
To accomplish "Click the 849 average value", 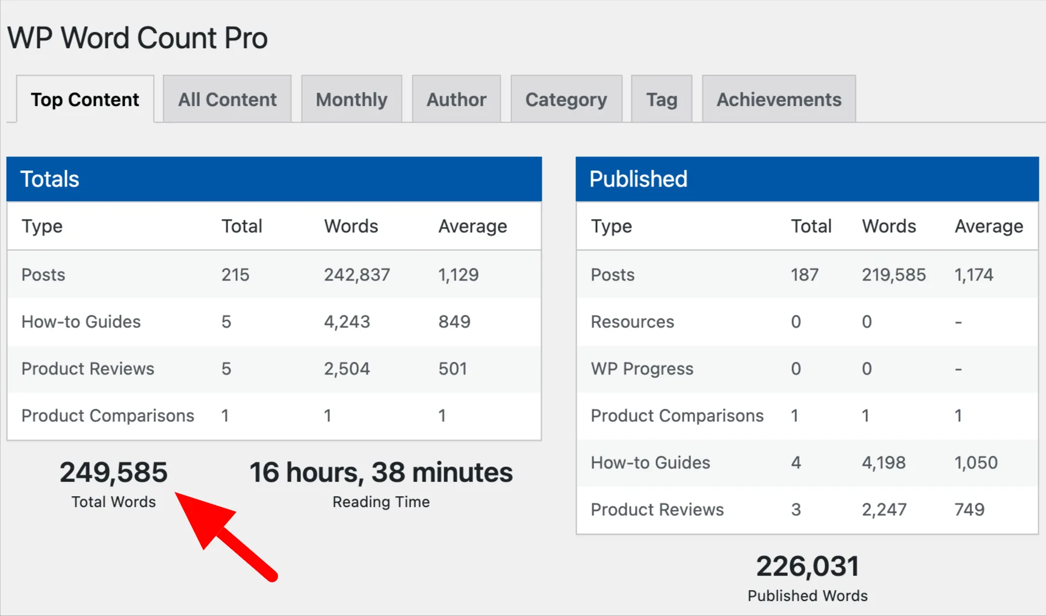I will [454, 322].
